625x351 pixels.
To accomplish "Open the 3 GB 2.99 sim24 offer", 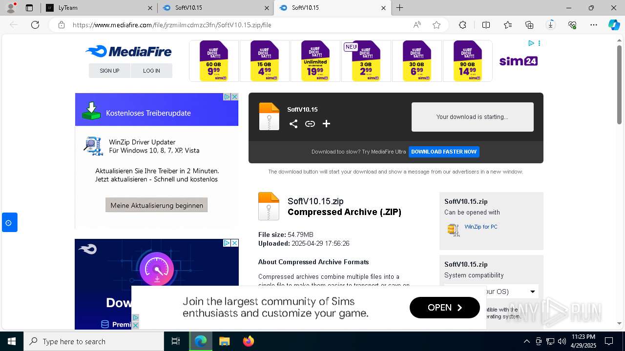I will click(366, 61).
